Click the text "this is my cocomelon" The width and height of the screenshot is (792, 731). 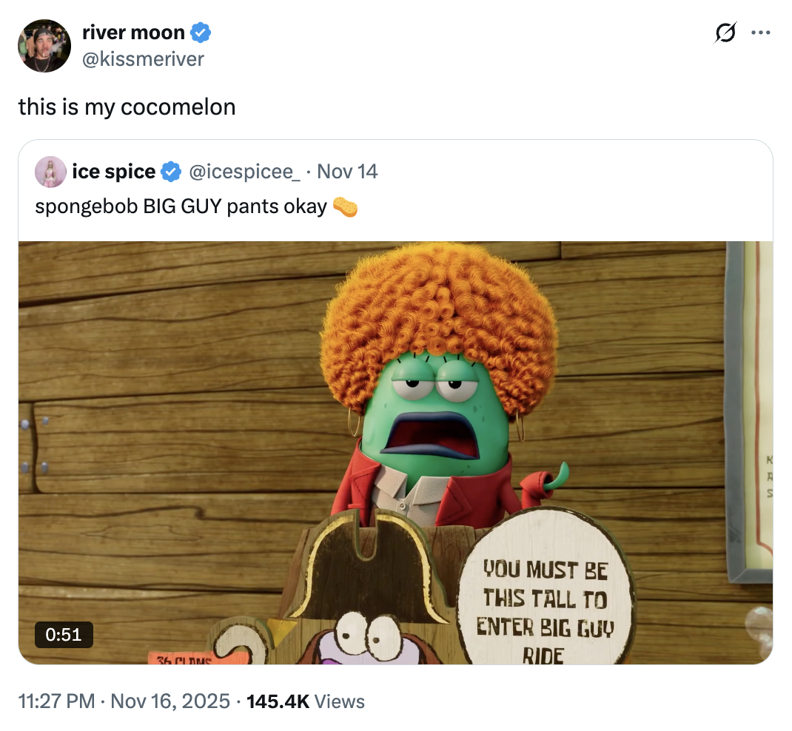(127, 107)
